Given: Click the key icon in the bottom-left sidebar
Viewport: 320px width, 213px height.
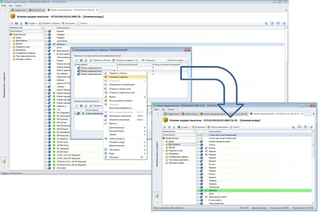Looking at the screenshot, I should tap(4, 160).
